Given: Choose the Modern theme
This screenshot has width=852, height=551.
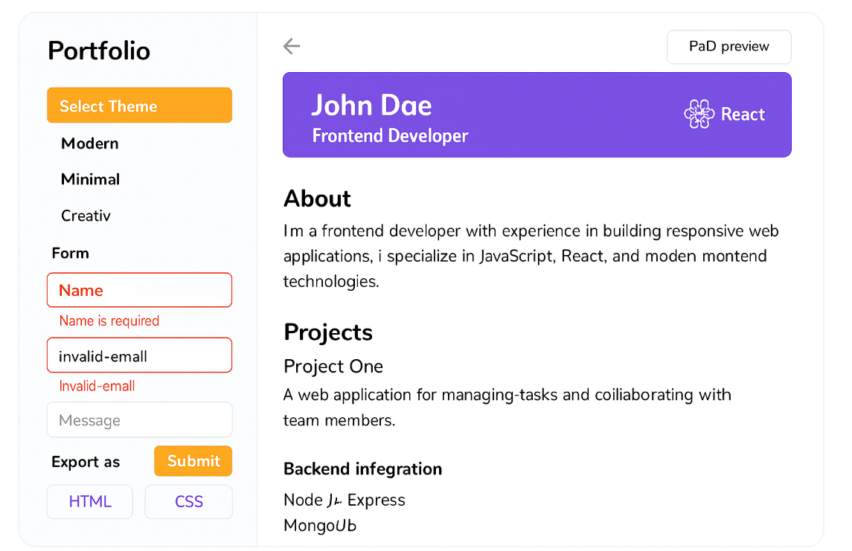Looking at the screenshot, I should 89,144.
